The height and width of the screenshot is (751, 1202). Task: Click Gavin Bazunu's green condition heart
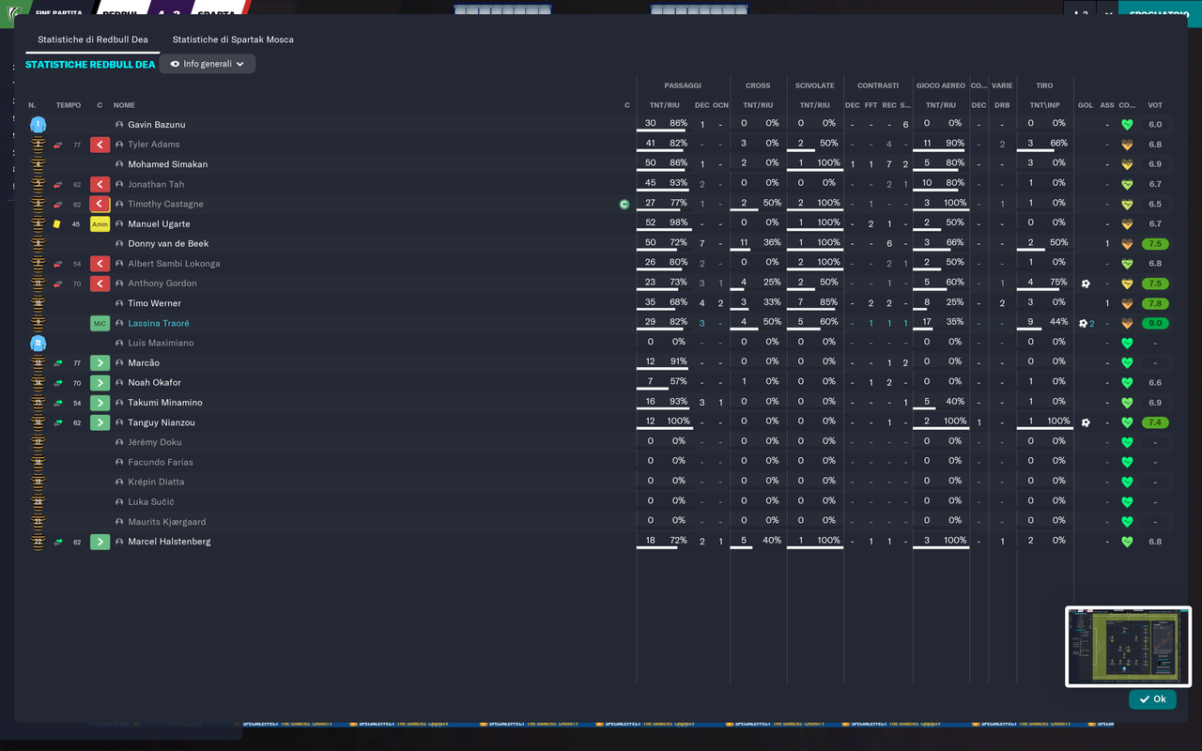point(1127,125)
